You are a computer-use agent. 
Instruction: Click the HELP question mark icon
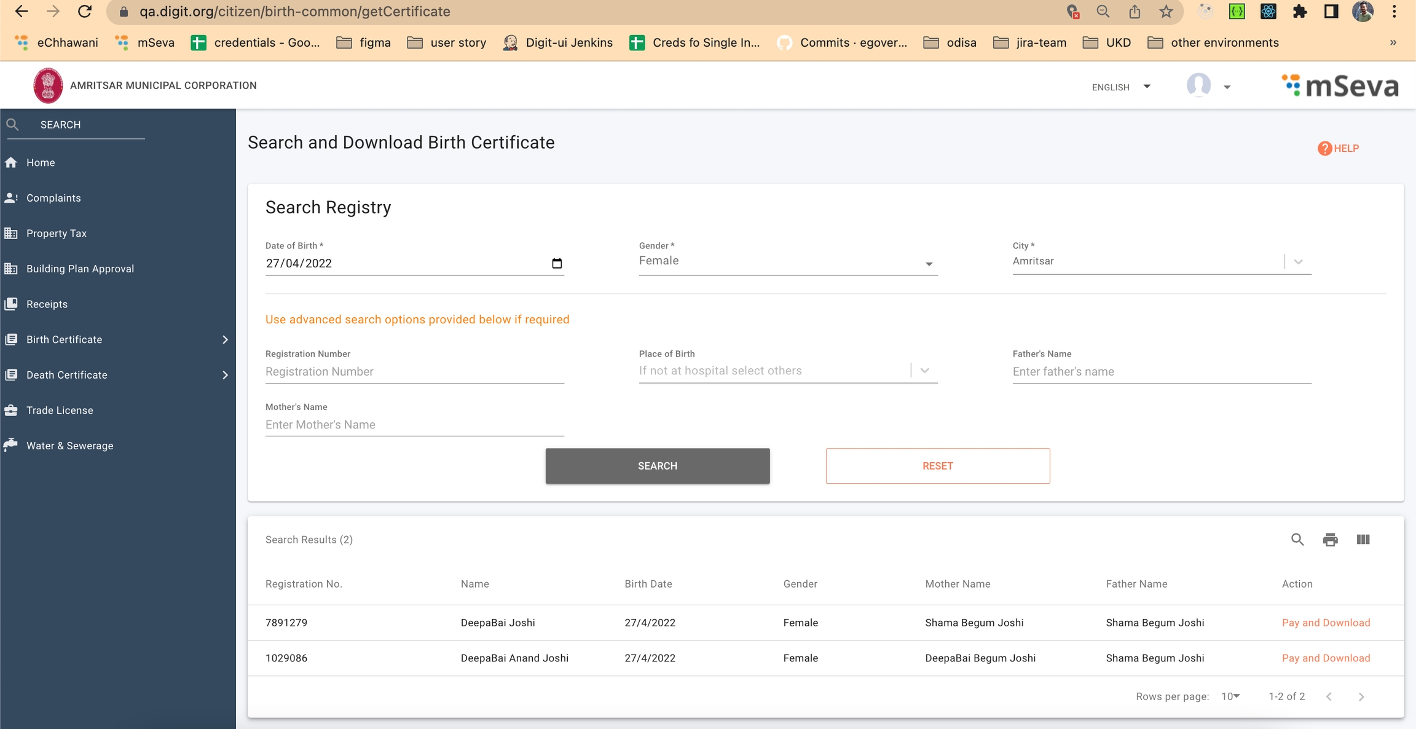[1324, 149]
